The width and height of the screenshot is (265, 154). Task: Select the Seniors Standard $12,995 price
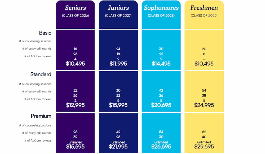click(x=75, y=105)
